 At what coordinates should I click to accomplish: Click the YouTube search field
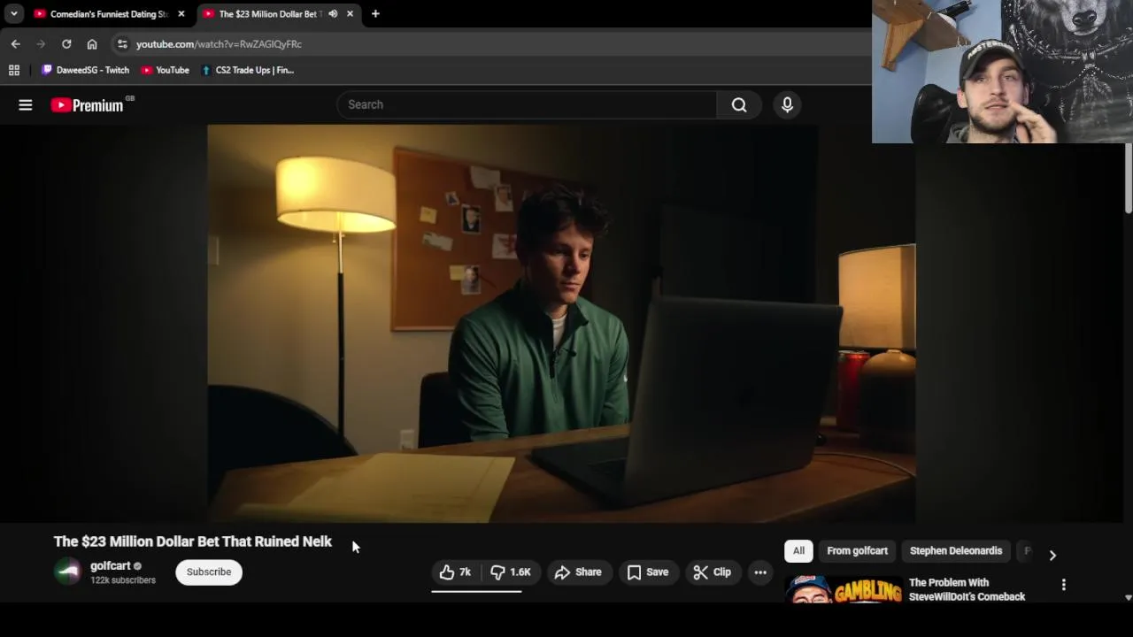527,104
